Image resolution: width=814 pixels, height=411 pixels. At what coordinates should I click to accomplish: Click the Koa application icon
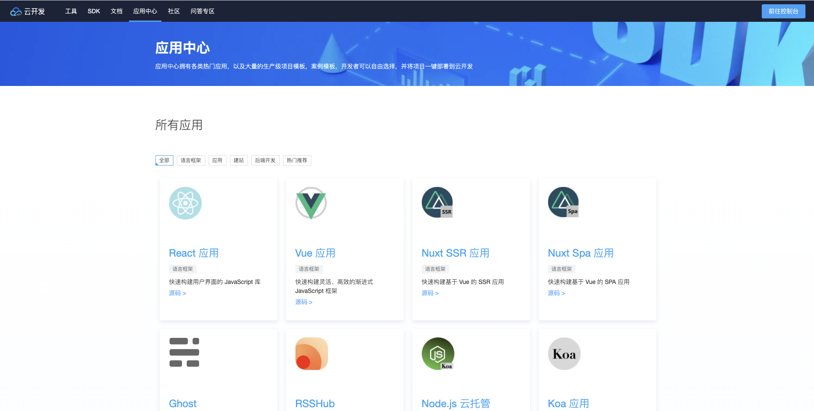click(x=564, y=354)
